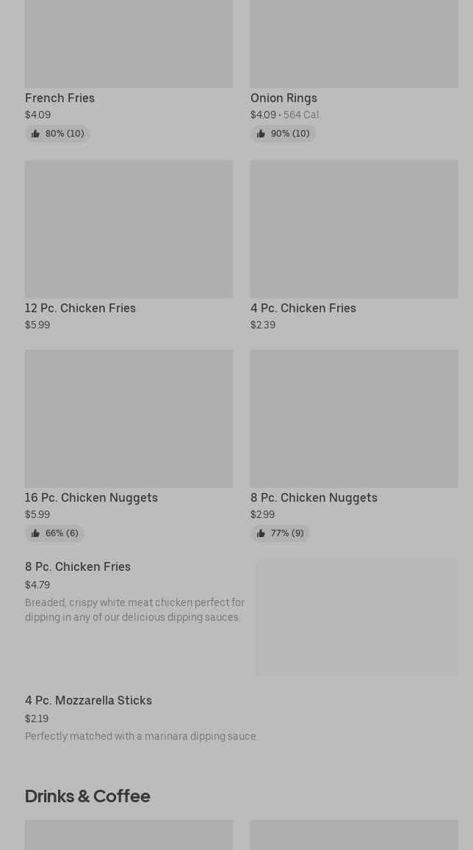Open the 16 Pc. Chicken Nuggets image
This screenshot has width=473, height=850.
(129, 419)
